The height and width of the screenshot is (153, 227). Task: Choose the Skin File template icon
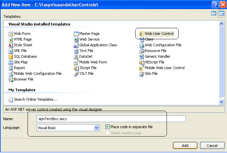[x=142, y=74]
